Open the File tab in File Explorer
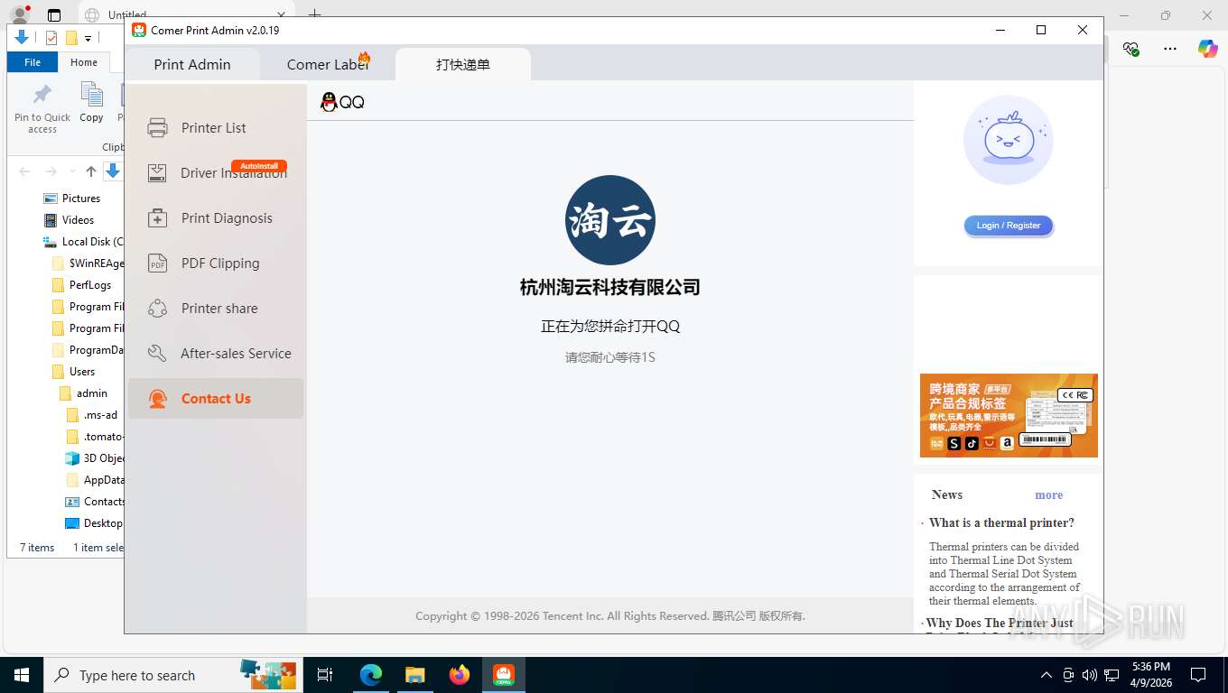The height and width of the screenshot is (693, 1228). [33, 62]
